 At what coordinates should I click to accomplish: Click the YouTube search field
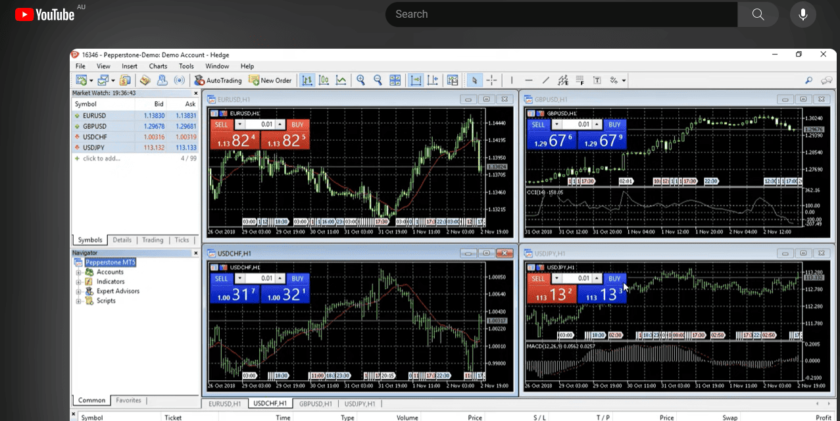tap(561, 14)
